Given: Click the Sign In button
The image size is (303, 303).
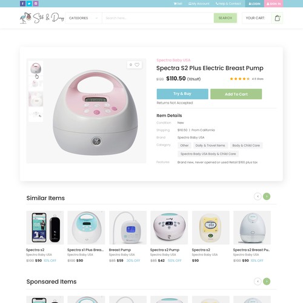Looking at the screenshot, I should [273, 4].
